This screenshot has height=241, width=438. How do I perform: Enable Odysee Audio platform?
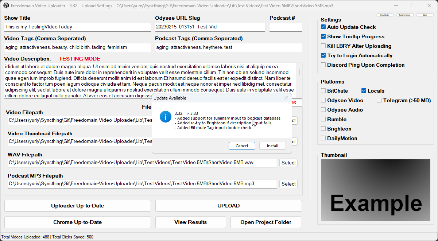(x=323, y=110)
